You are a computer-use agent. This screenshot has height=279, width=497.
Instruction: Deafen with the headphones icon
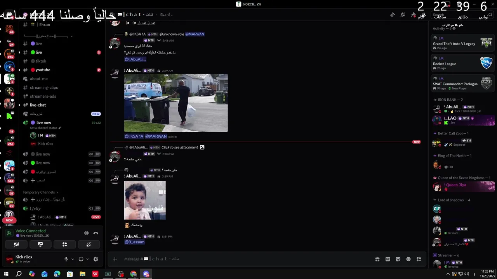click(81, 259)
